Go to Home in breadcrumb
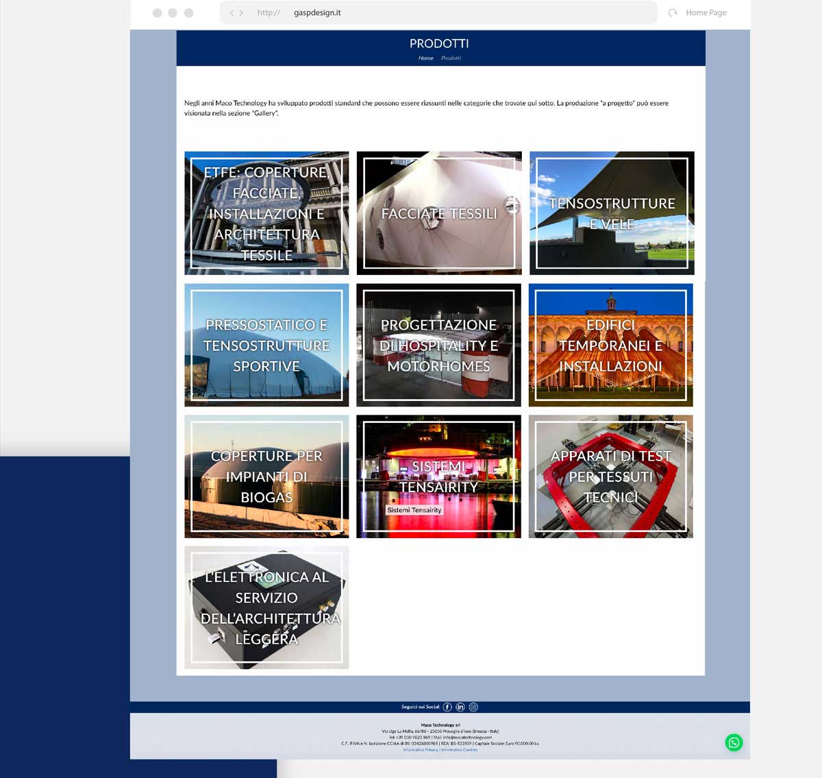 coord(425,58)
